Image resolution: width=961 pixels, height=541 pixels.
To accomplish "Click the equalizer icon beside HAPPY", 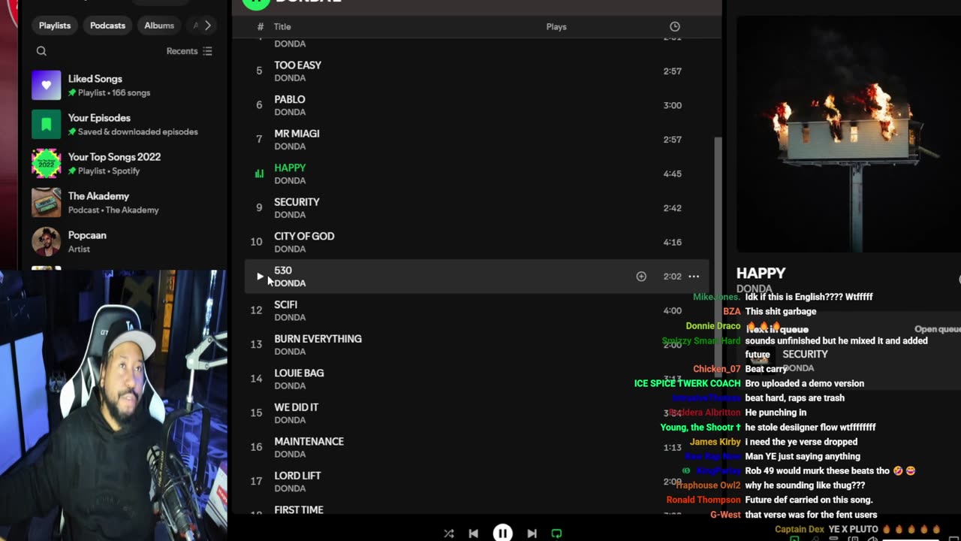I will [x=259, y=174].
